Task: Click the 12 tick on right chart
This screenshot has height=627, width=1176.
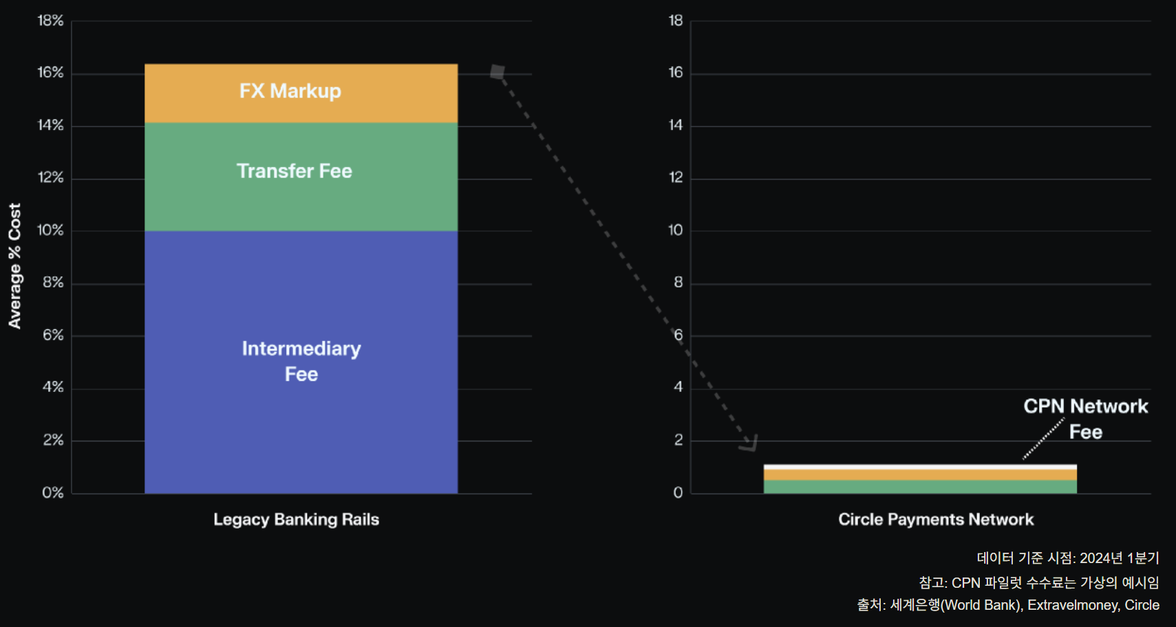Action: pyautogui.click(x=676, y=177)
